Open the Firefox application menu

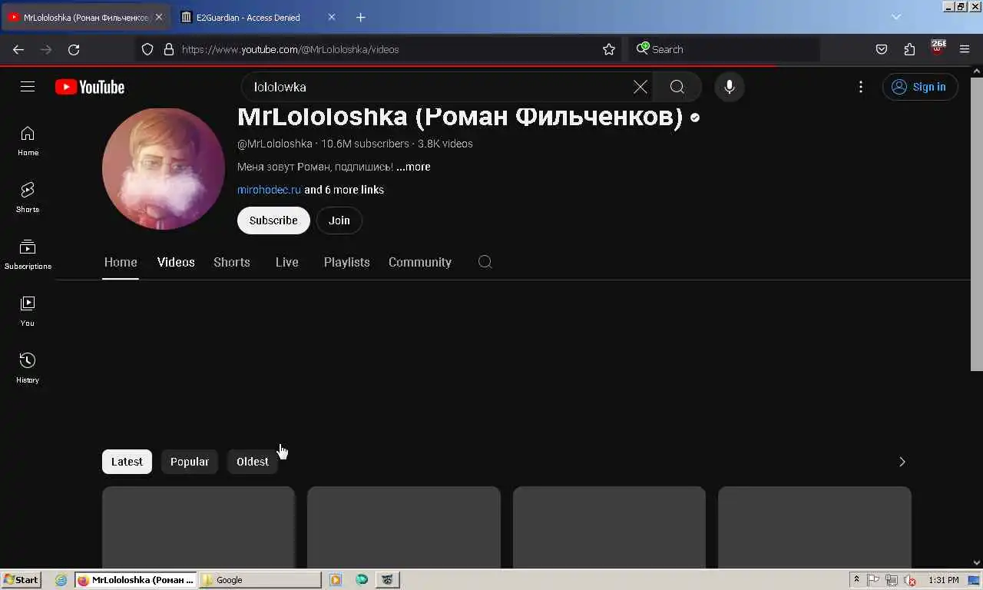[x=965, y=49]
